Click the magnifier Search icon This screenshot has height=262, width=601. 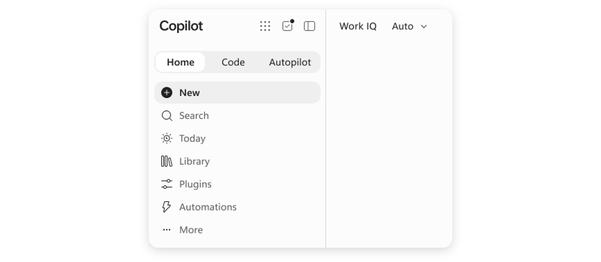coord(167,115)
